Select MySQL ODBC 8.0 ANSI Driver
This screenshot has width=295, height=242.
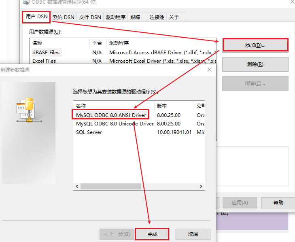click(x=111, y=115)
